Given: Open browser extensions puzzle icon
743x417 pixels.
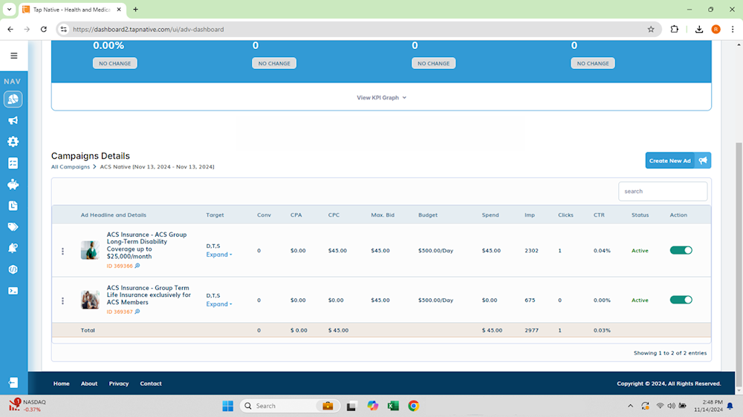Looking at the screenshot, I should [675, 30].
